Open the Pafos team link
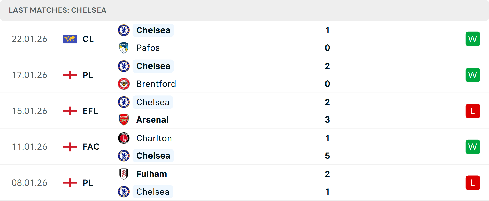489x201 pixels. [x=148, y=48]
